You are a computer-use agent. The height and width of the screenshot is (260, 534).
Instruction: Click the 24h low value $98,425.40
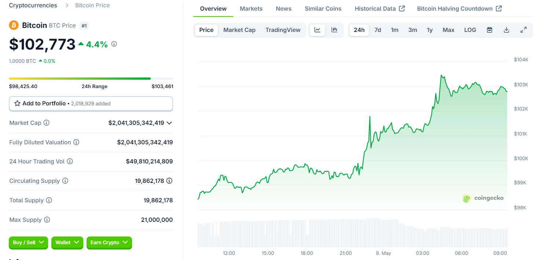(x=23, y=86)
